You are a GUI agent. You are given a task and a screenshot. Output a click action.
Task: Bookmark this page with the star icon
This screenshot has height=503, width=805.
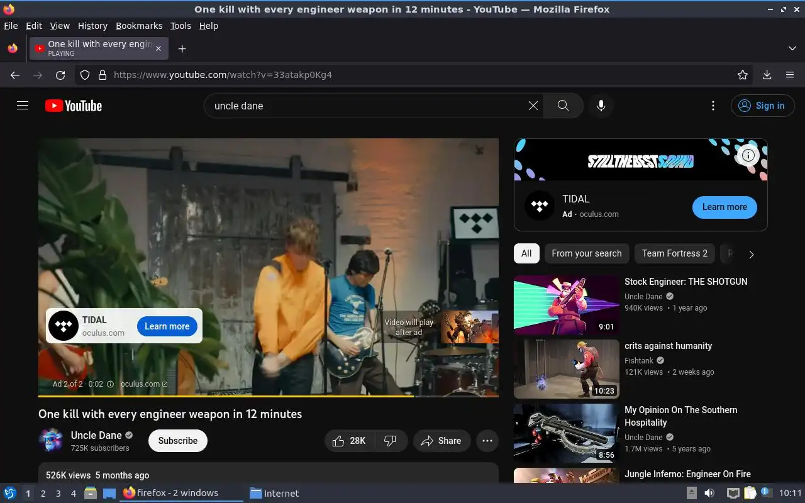[x=743, y=75]
